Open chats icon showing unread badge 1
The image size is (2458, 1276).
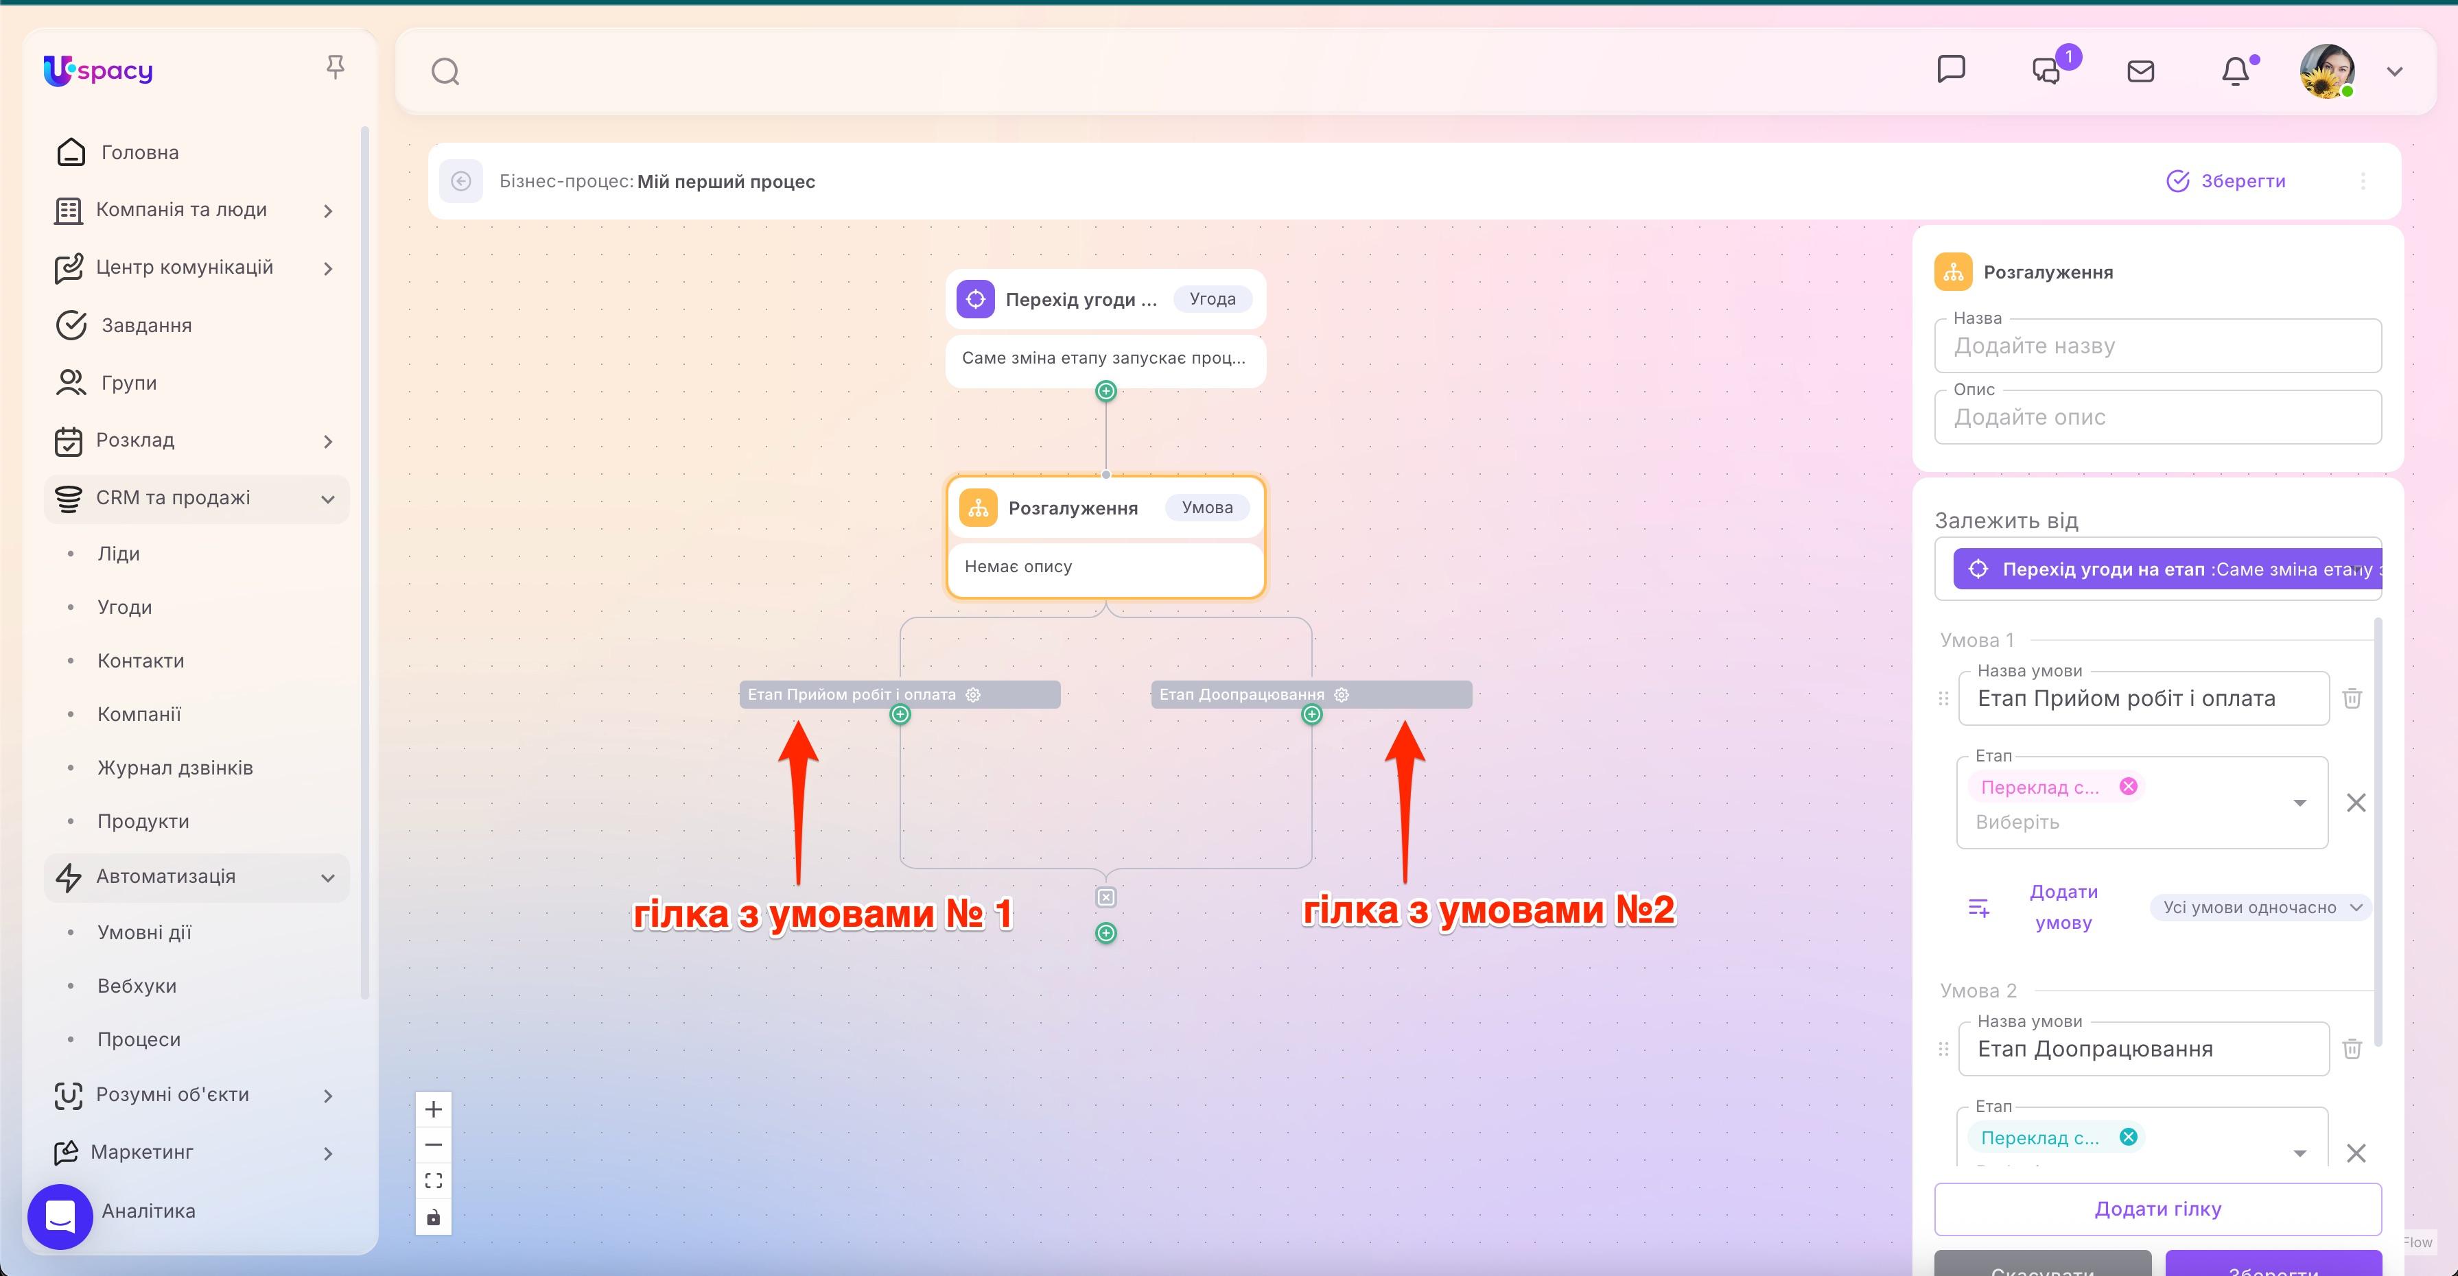coord(2046,71)
